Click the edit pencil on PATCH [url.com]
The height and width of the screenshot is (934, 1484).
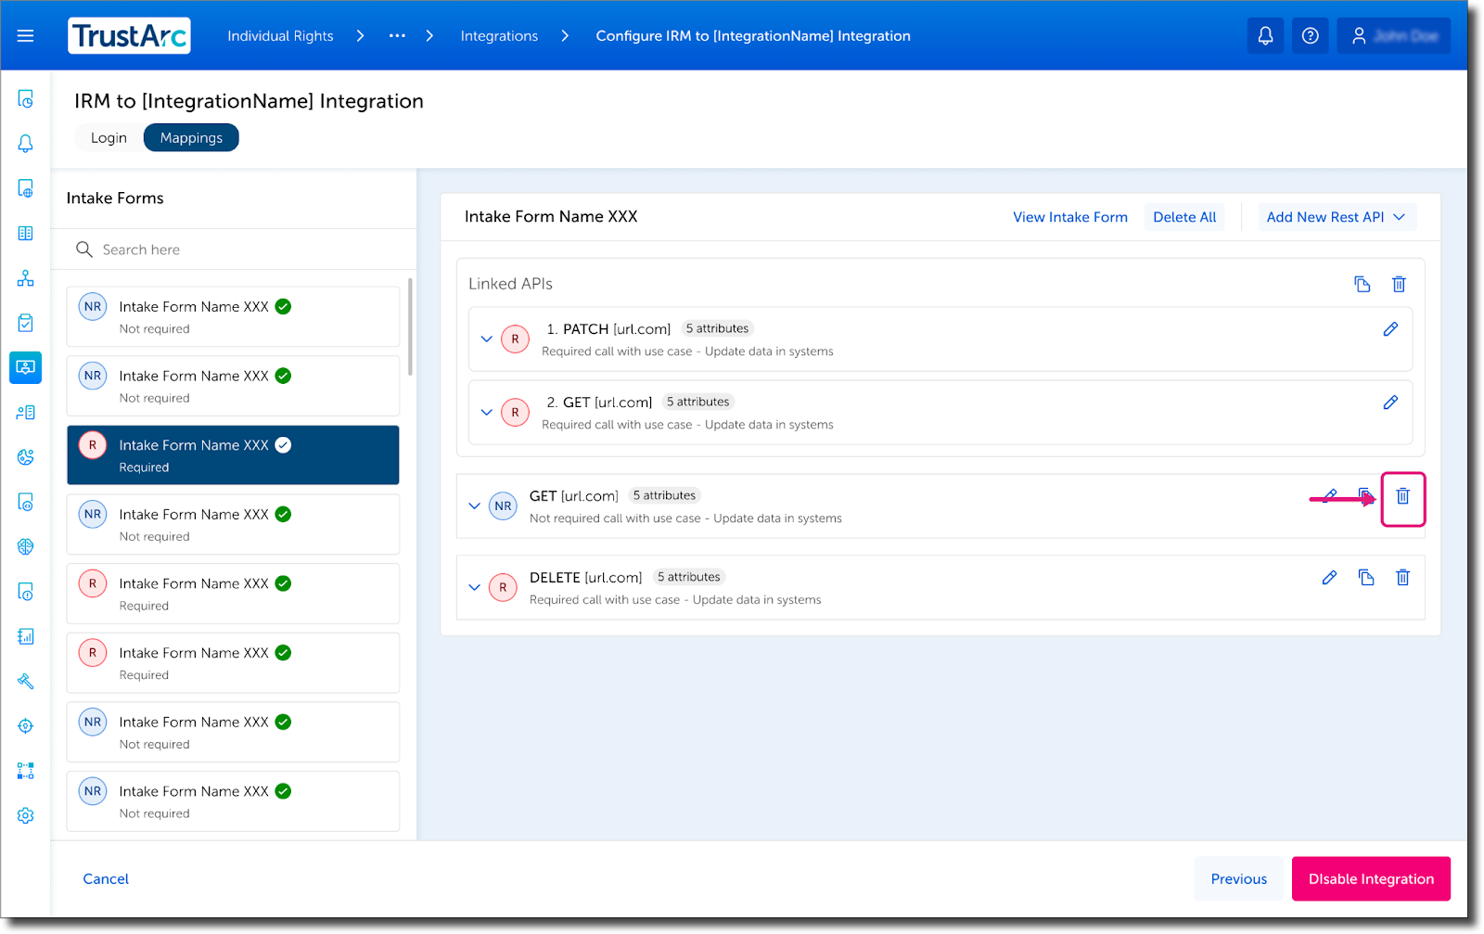coord(1390,328)
